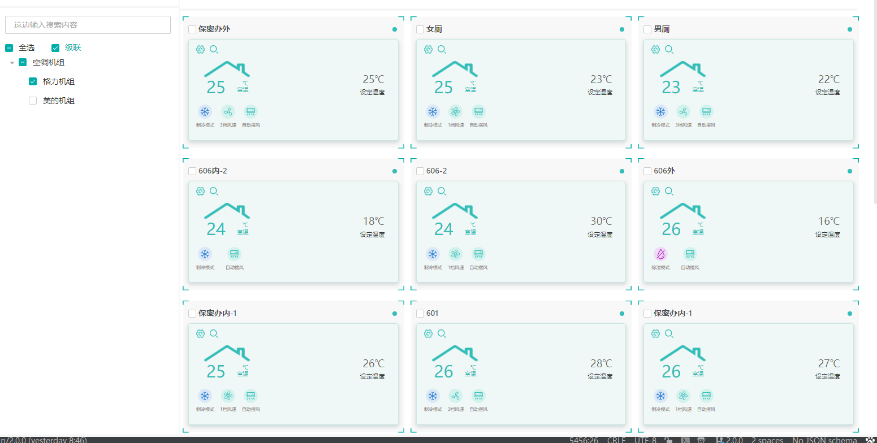Click fan speed icon on 保密办外 card
Screen dimensions: 877x443
tap(227, 112)
